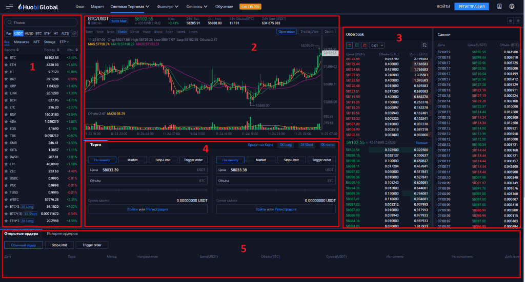This screenshot has height=282, width=525.
Task: Expand Спотовая Торговля menu
Action: click(130, 7)
